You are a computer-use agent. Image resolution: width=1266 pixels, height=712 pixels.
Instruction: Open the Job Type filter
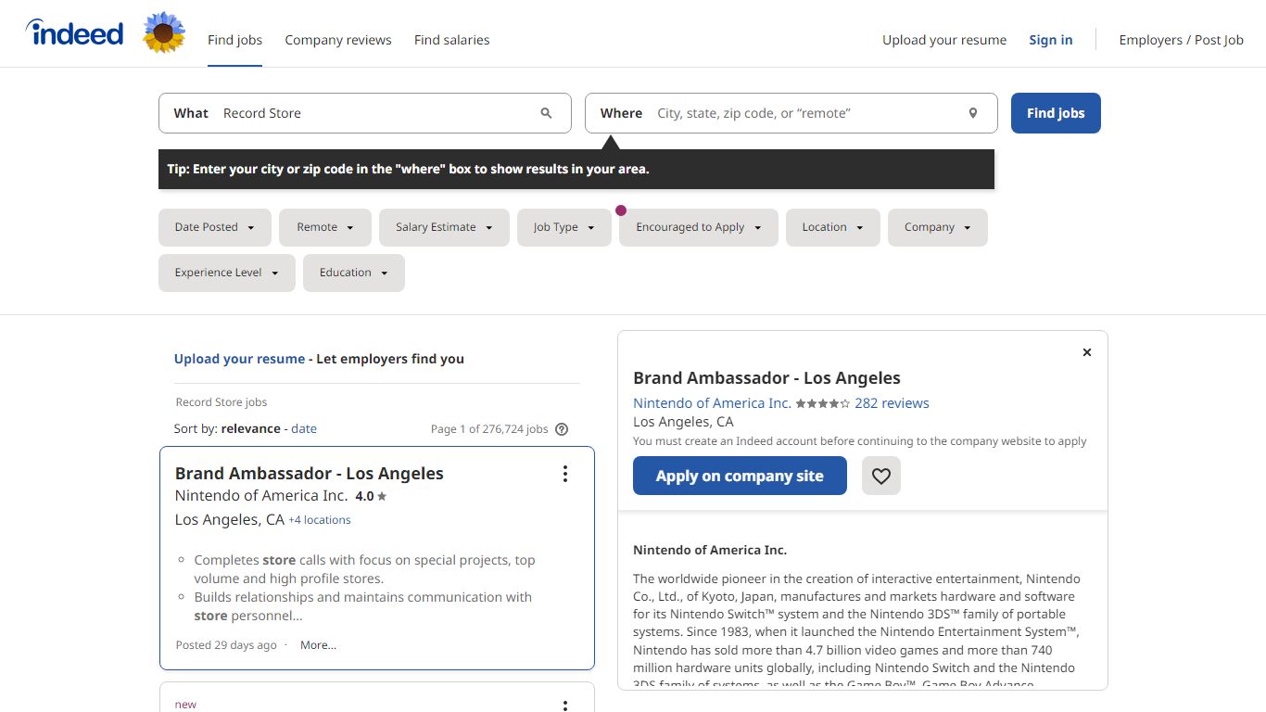(x=564, y=227)
